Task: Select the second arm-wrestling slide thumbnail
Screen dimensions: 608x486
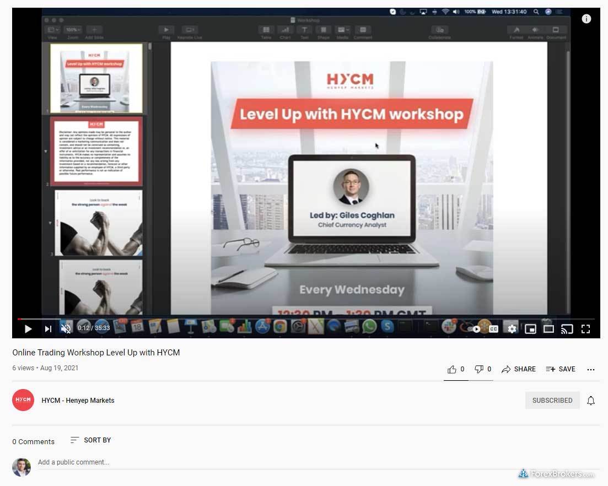Action: pyautogui.click(x=100, y=287)
